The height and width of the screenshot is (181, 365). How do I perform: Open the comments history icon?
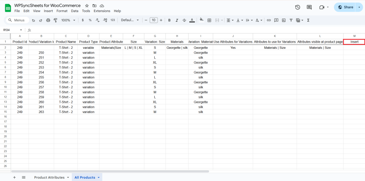click(x=309, y=7)
